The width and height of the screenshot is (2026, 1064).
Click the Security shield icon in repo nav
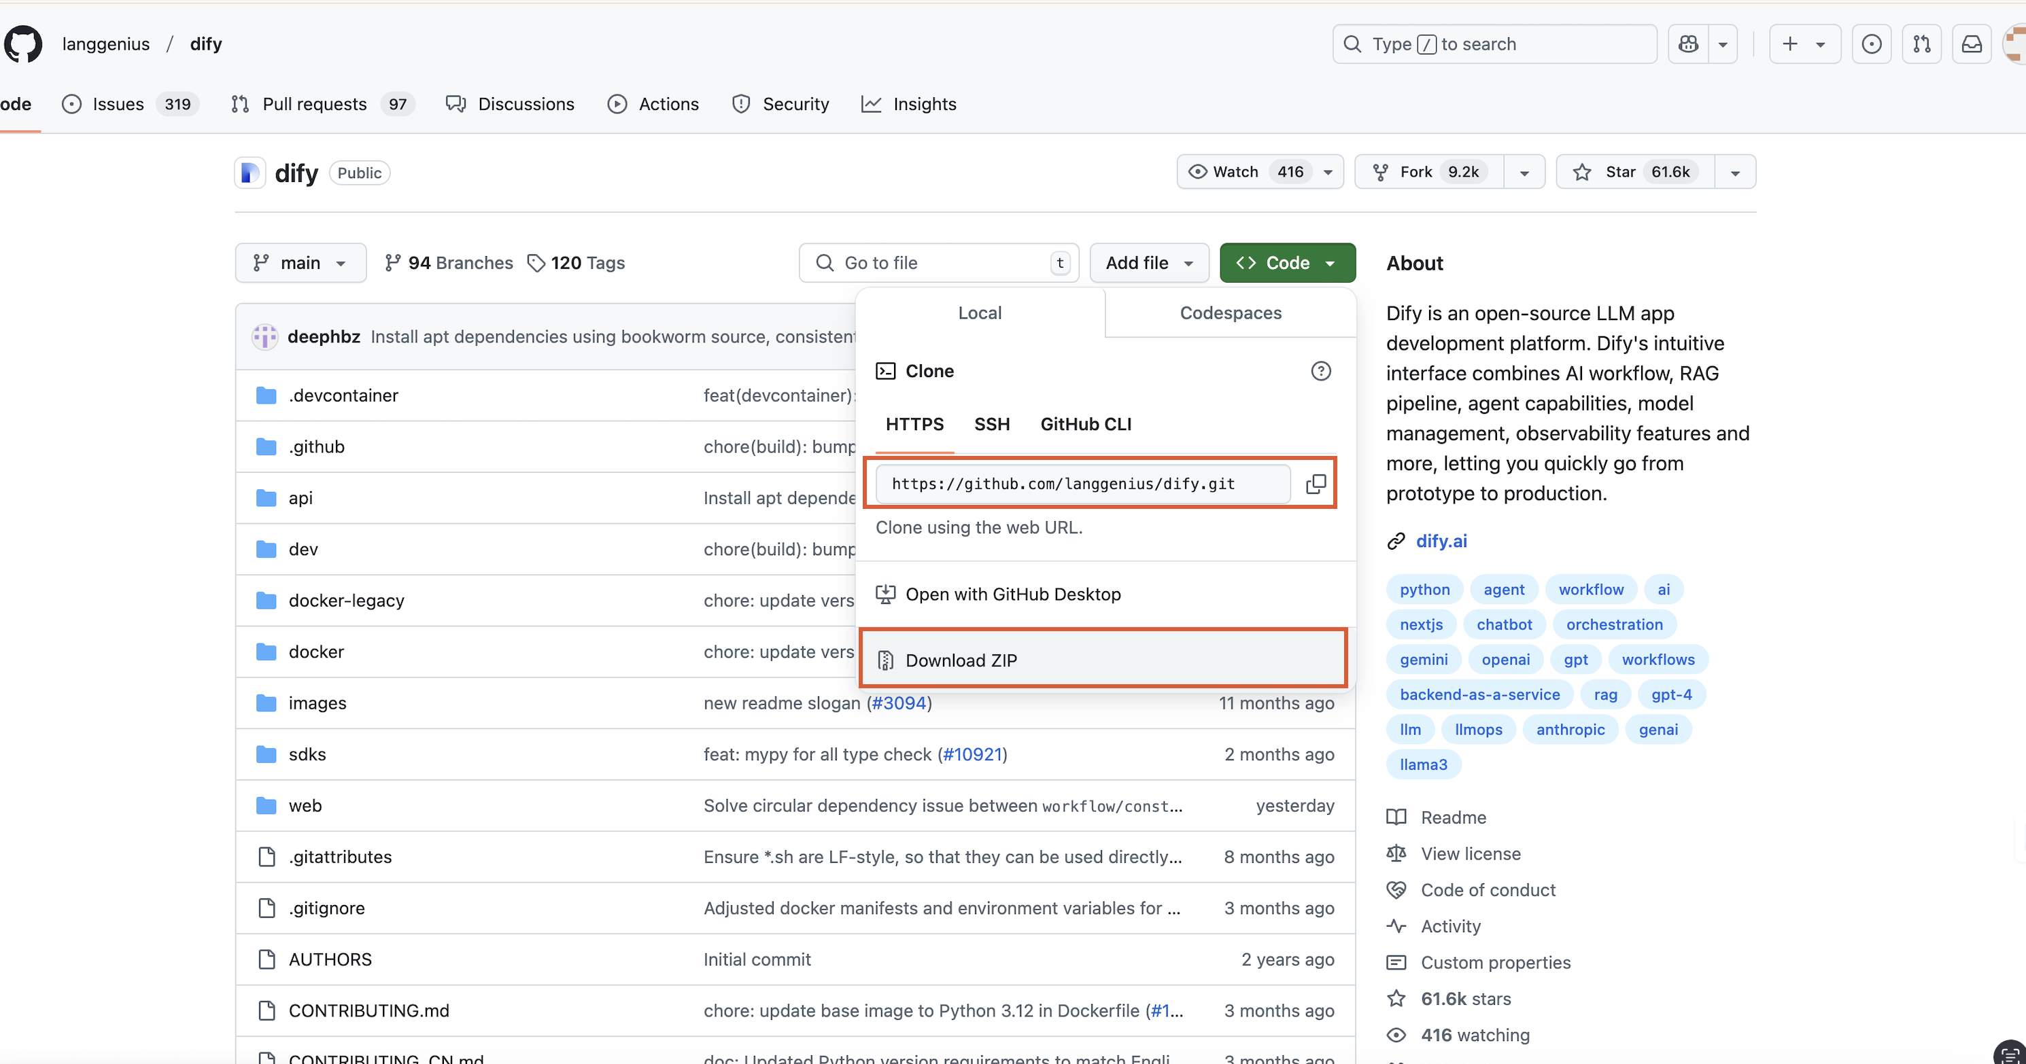click(x=741, y=103)
